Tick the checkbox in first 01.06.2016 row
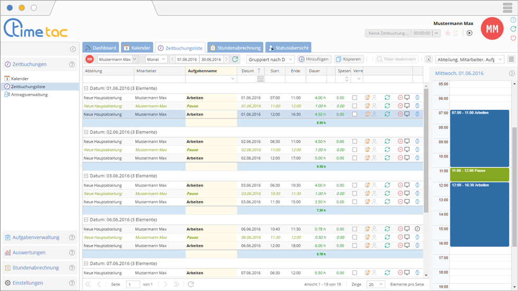 tap(355, 98)
